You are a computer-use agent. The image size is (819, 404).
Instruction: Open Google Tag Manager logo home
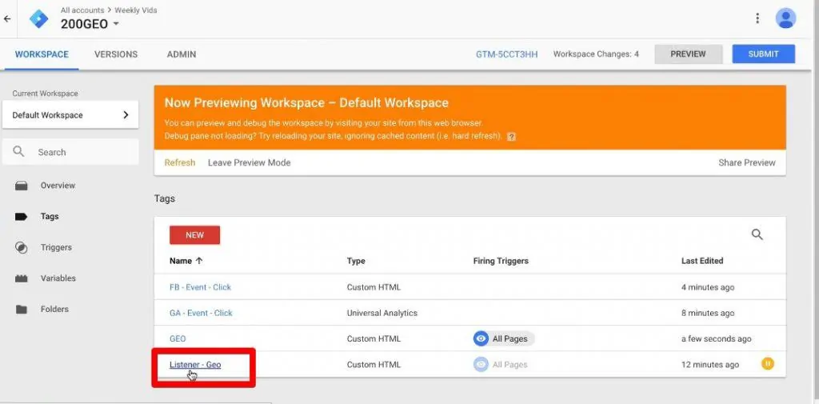point(38,19)
